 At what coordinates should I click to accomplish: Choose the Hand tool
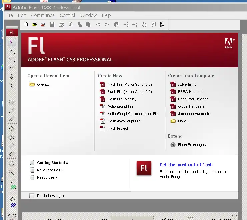[x=12, y=163]
